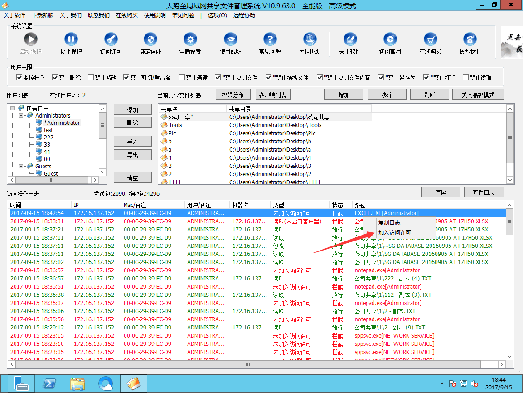This screenshot has height=393, width=523.
Task: Open the 选项(O) menu
Action: [217, 15]
